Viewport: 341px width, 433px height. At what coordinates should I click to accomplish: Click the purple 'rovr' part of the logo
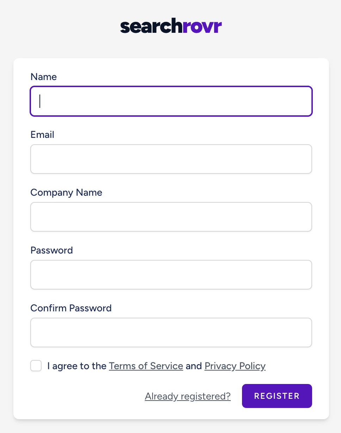[x=198, y=28]
